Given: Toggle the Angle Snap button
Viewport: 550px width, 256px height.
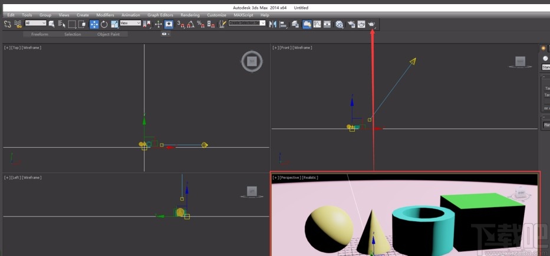Looking at the screenshot, I should click(x=191, y=24).
